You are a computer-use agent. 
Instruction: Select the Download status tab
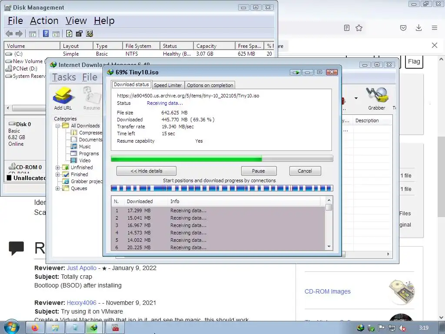(131, 85)
